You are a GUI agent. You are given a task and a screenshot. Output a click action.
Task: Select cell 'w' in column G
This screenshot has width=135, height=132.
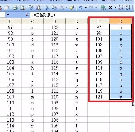tap(121, 91)
